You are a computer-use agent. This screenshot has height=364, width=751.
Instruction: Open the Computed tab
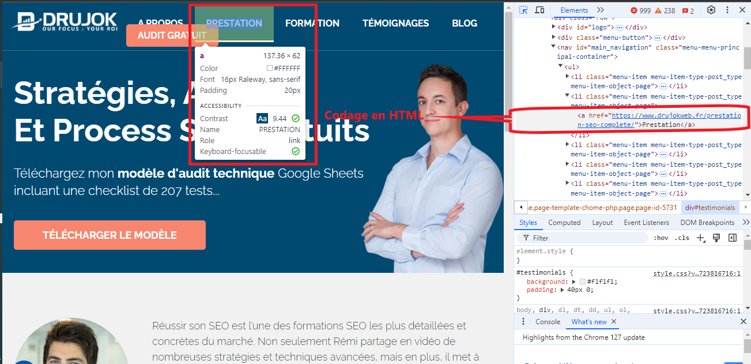click(564, 223)
